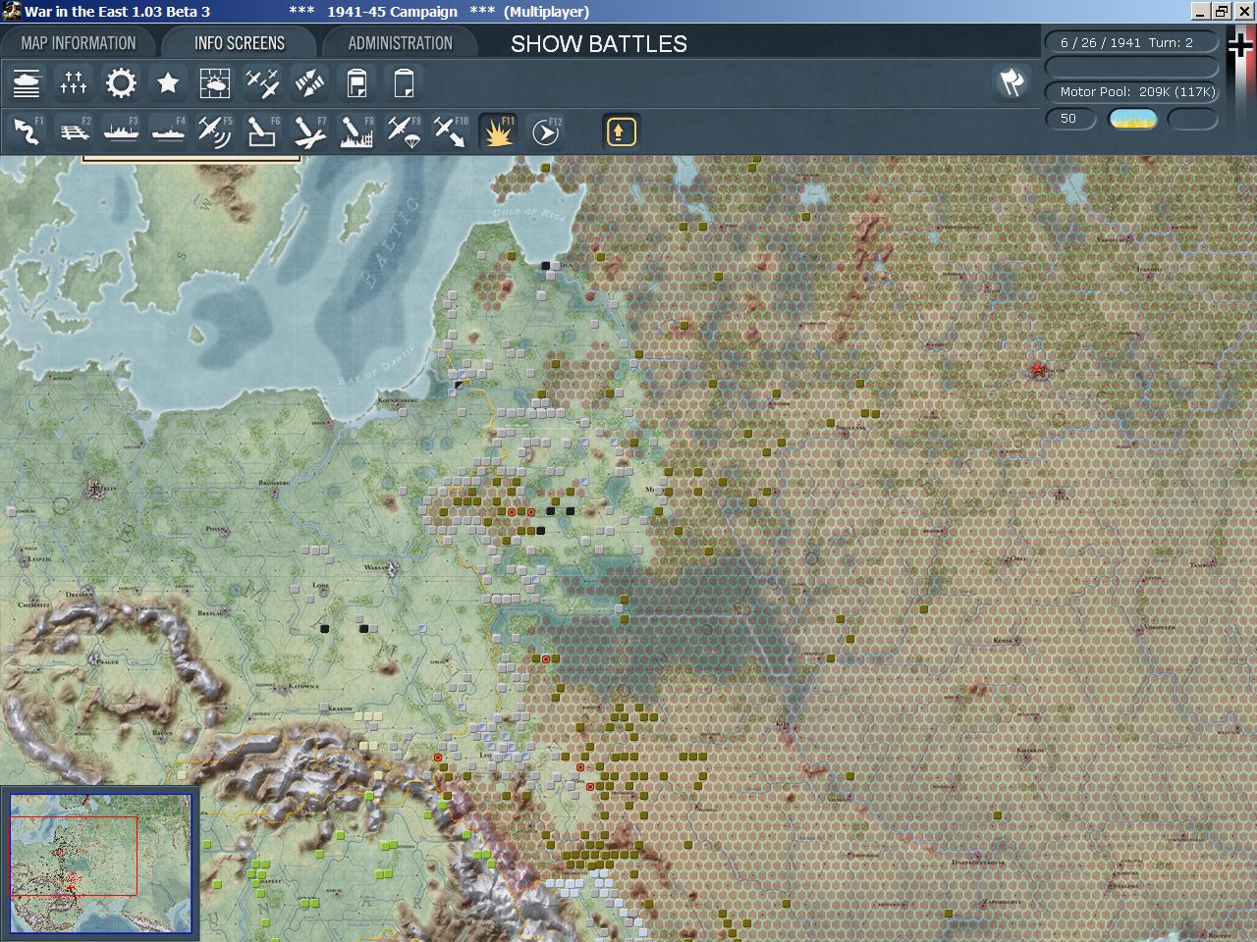
Task: Select the F6 bomb unit mode icon
Action: (x=262, y=131)
